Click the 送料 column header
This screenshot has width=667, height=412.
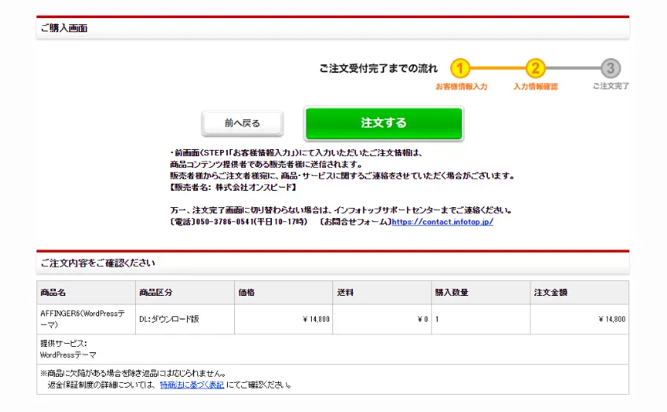[346, 293]
